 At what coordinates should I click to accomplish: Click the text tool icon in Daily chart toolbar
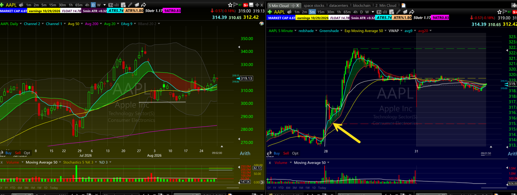[x=110, y=5]
